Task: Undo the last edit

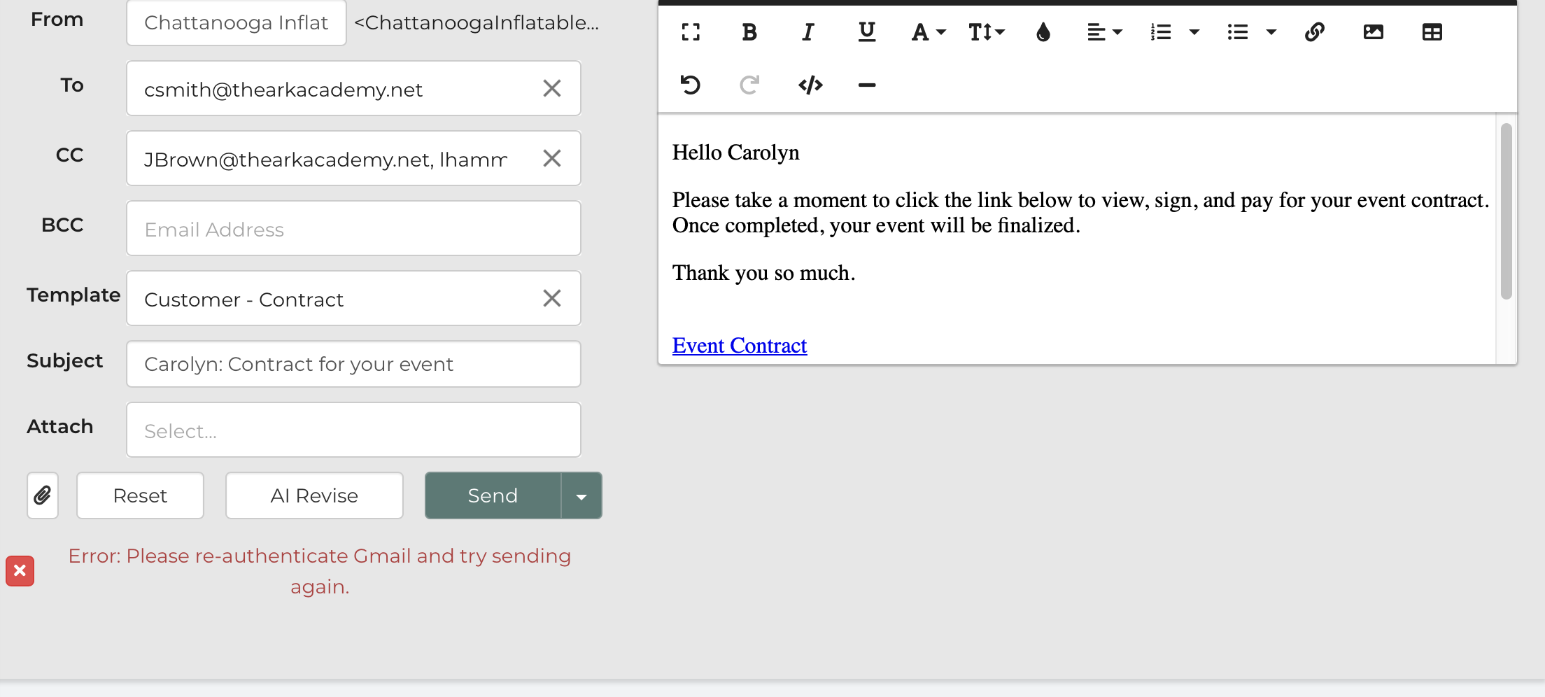Action: [x=691, y=85]
